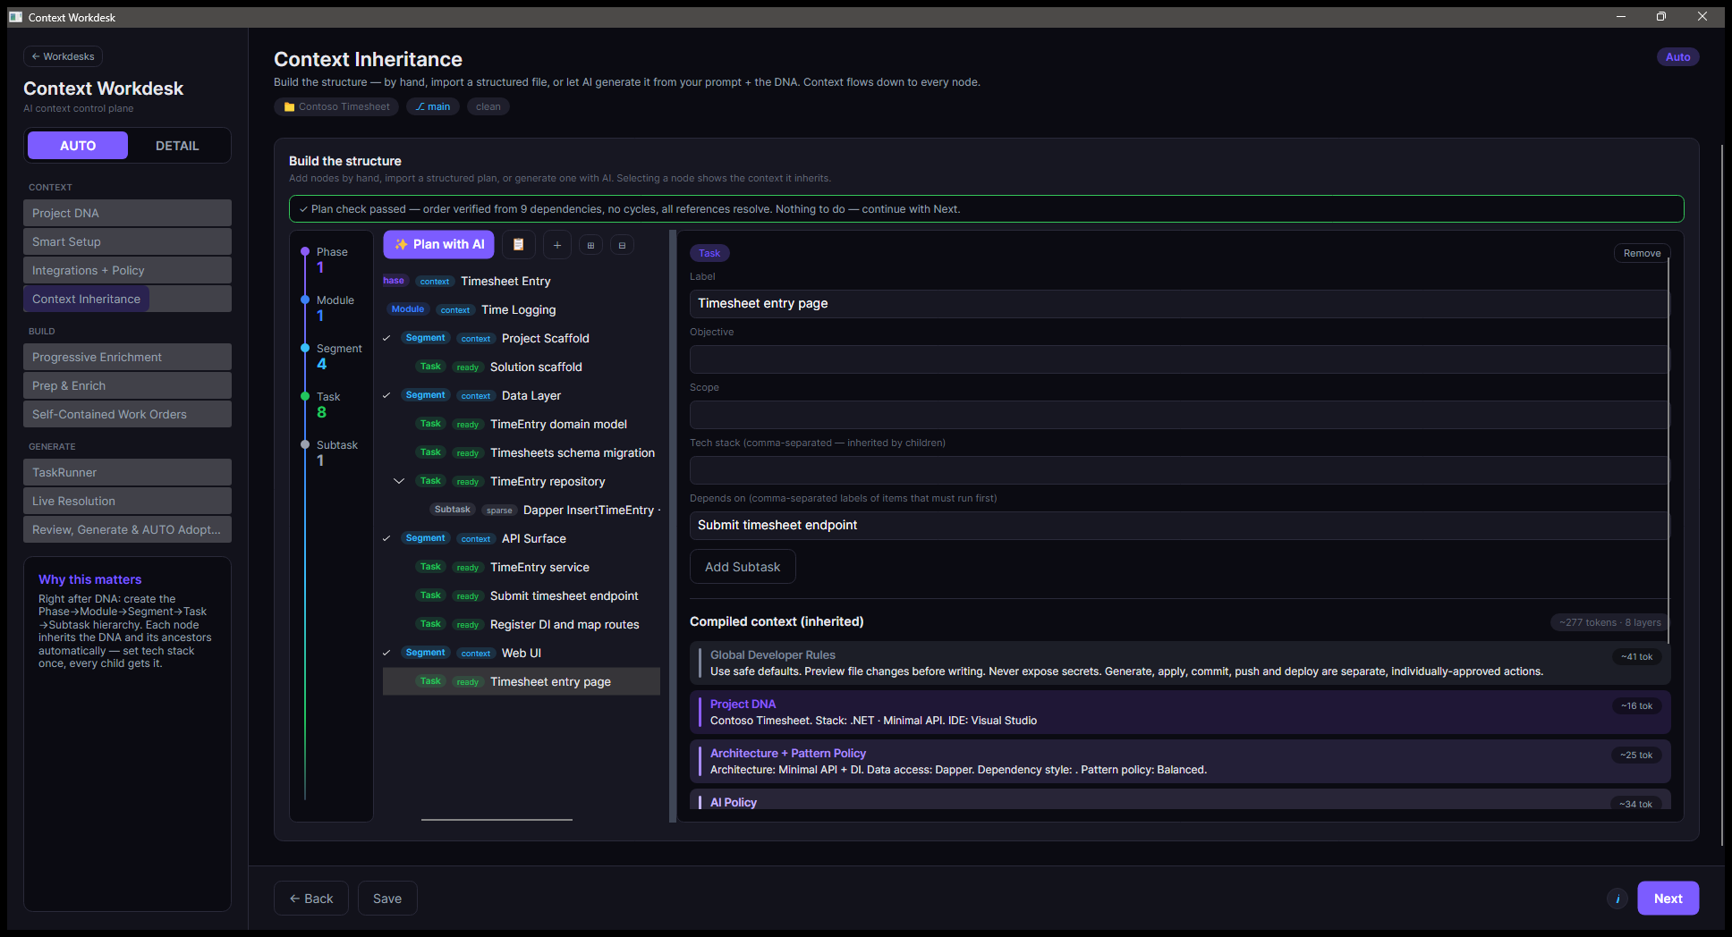The image size is (1732, 937).
Task: Select the Solution scaffold task
Action: pyautogui.click(x=522, y=367)
